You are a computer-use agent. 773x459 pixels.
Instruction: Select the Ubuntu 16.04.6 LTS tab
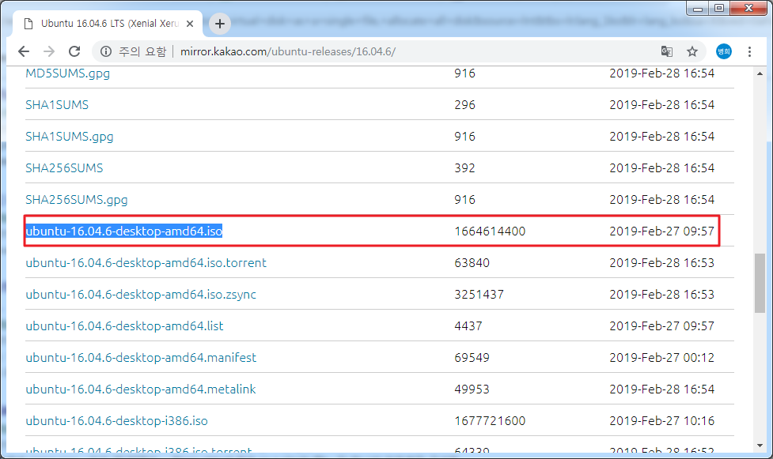pos(108,24)
